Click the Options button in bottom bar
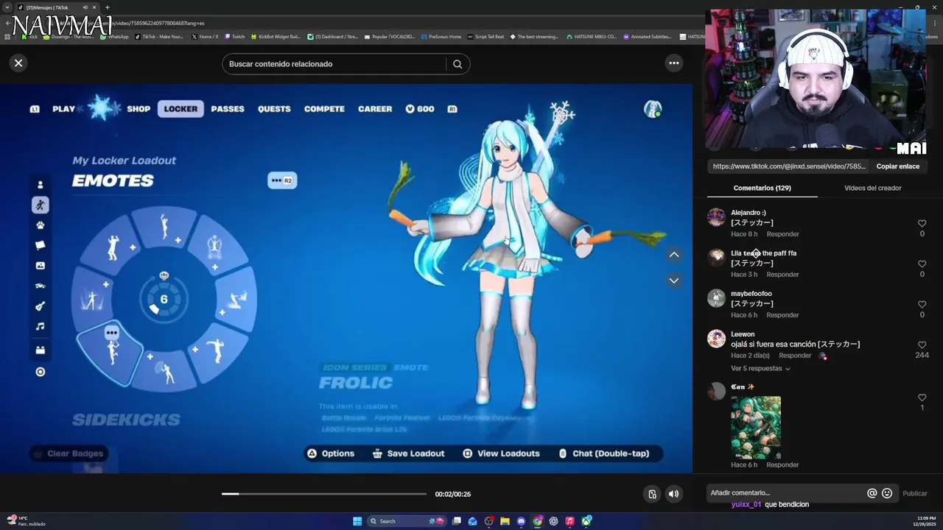Image resolution: width=943 pixels, height=530 pixels. 331,453
